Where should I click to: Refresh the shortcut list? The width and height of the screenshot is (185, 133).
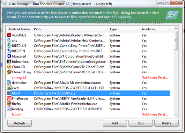[20, 123]
